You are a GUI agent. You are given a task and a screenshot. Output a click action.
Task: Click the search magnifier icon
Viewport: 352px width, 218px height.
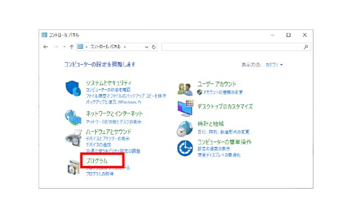click(306, 47)
